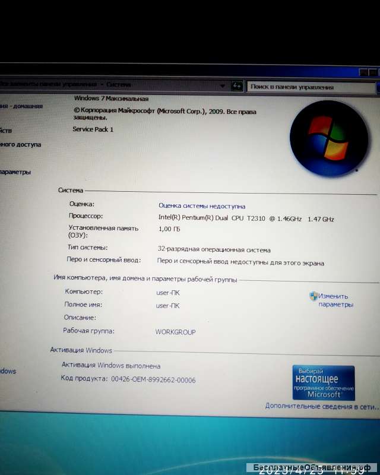Click the shield icon next to Изменить параметры

click(x=313, y=296)
